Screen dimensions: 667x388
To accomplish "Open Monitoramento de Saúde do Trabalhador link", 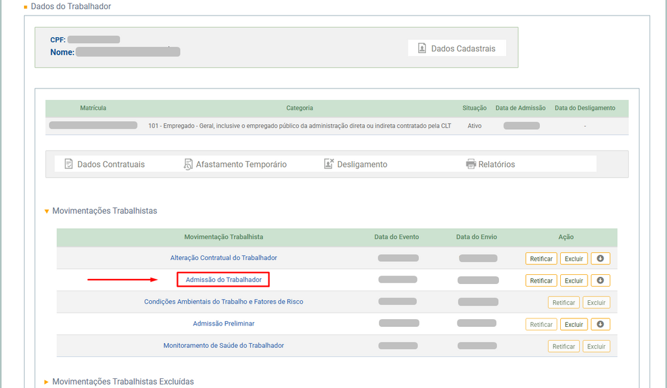I will coord(223,346).
